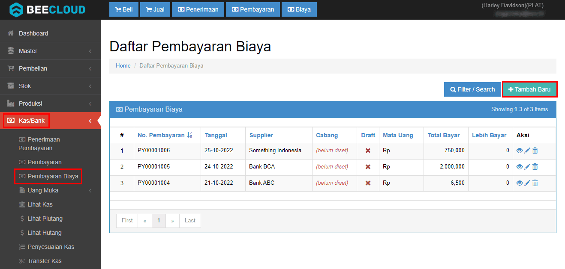This screenshot has width=565, height=269.
Task: Sort by Tanggal column header
Action: (216, 135)
